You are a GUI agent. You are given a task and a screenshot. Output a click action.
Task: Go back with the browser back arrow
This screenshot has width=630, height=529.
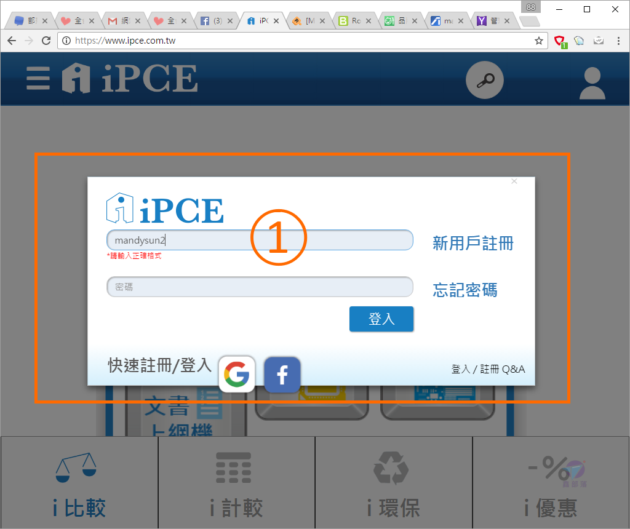point(12,41)
